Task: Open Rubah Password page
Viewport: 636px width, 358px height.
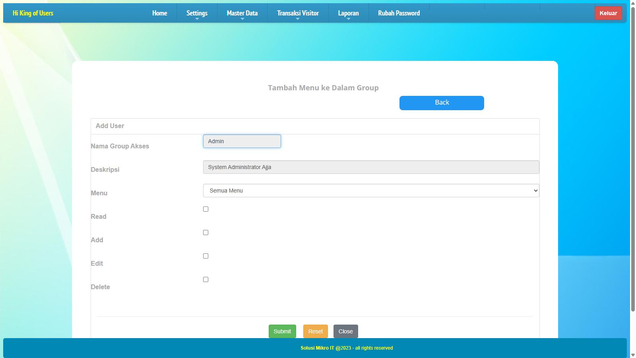Action: [399, 13]
